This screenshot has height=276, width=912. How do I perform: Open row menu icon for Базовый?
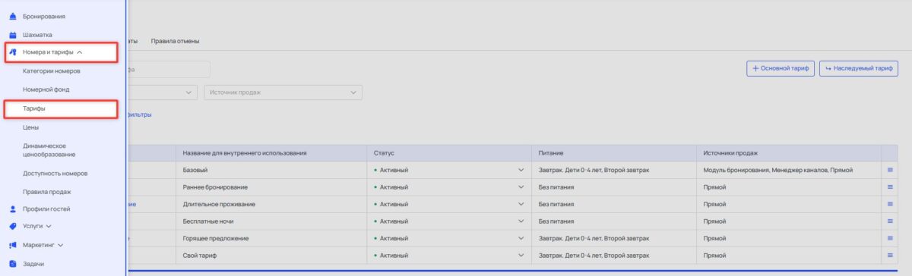tap(889, 170)
